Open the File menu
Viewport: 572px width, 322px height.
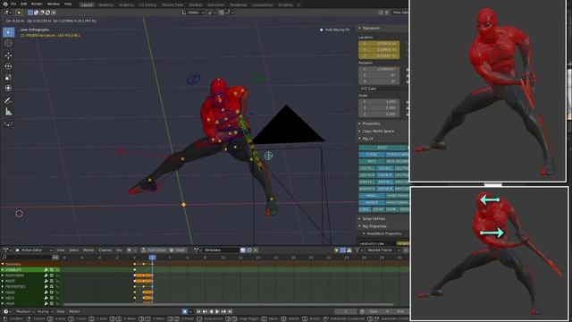(x=13, y=4)
